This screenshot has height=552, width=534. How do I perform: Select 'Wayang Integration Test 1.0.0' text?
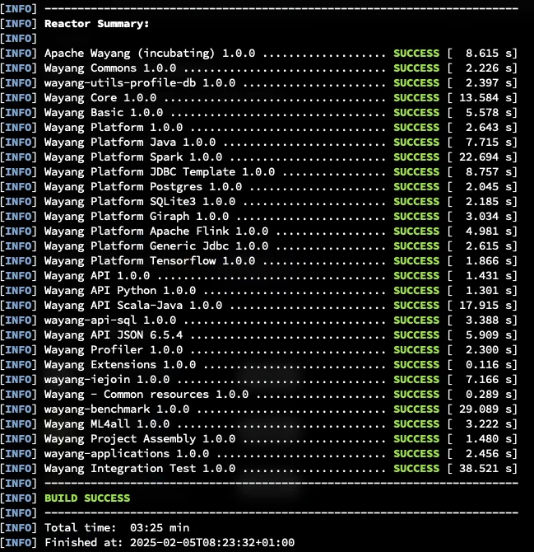140,469
